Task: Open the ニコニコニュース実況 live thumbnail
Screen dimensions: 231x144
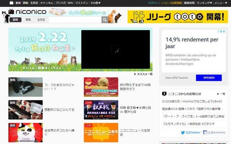Action: point(101,132)
